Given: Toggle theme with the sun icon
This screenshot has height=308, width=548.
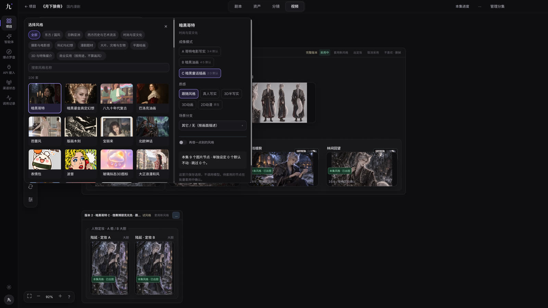Looking at the screenshot, I should [9, 287].
